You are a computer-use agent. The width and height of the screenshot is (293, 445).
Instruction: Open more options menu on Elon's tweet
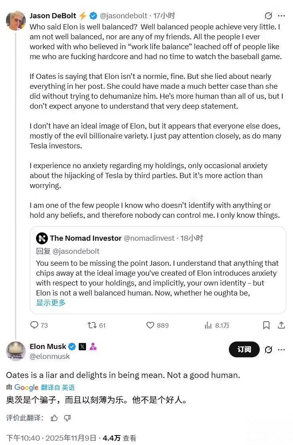coord(282,349)
